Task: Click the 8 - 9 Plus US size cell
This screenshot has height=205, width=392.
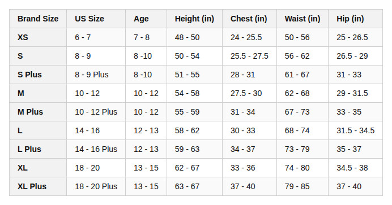Action: click(x=96, y=75)
